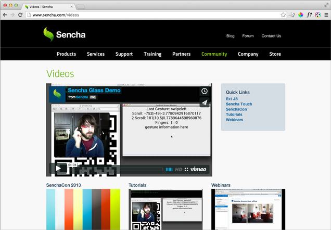Open the Webinars quick link
The image size is (331, 230).
point(234,120)
